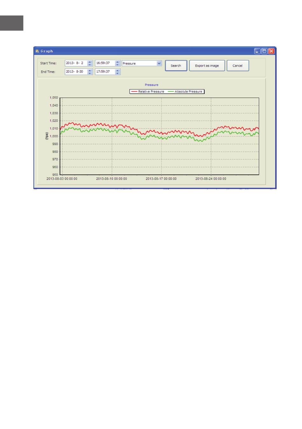
Task: Click the 1,050 y-axis label
Action: click(54, 98)
